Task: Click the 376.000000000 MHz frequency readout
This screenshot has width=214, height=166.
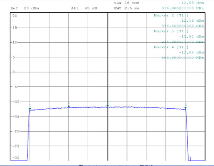Action: pos(183,26)
